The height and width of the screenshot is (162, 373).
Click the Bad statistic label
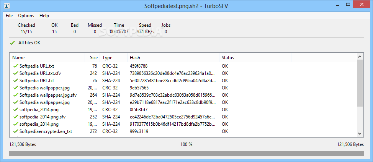pos(75,25)
